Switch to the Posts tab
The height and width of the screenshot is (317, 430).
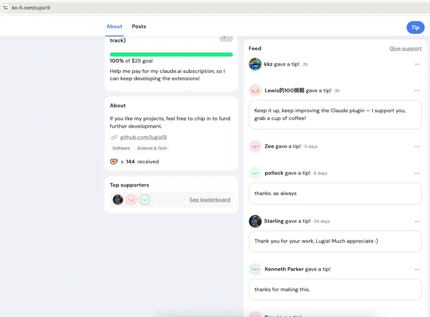[139, 26]
